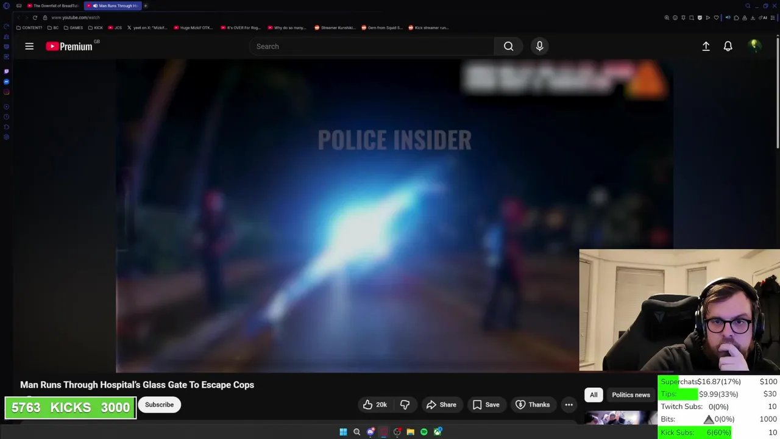Start voice search with the microphone
780x439 pixels.
(x=539, y=46)
